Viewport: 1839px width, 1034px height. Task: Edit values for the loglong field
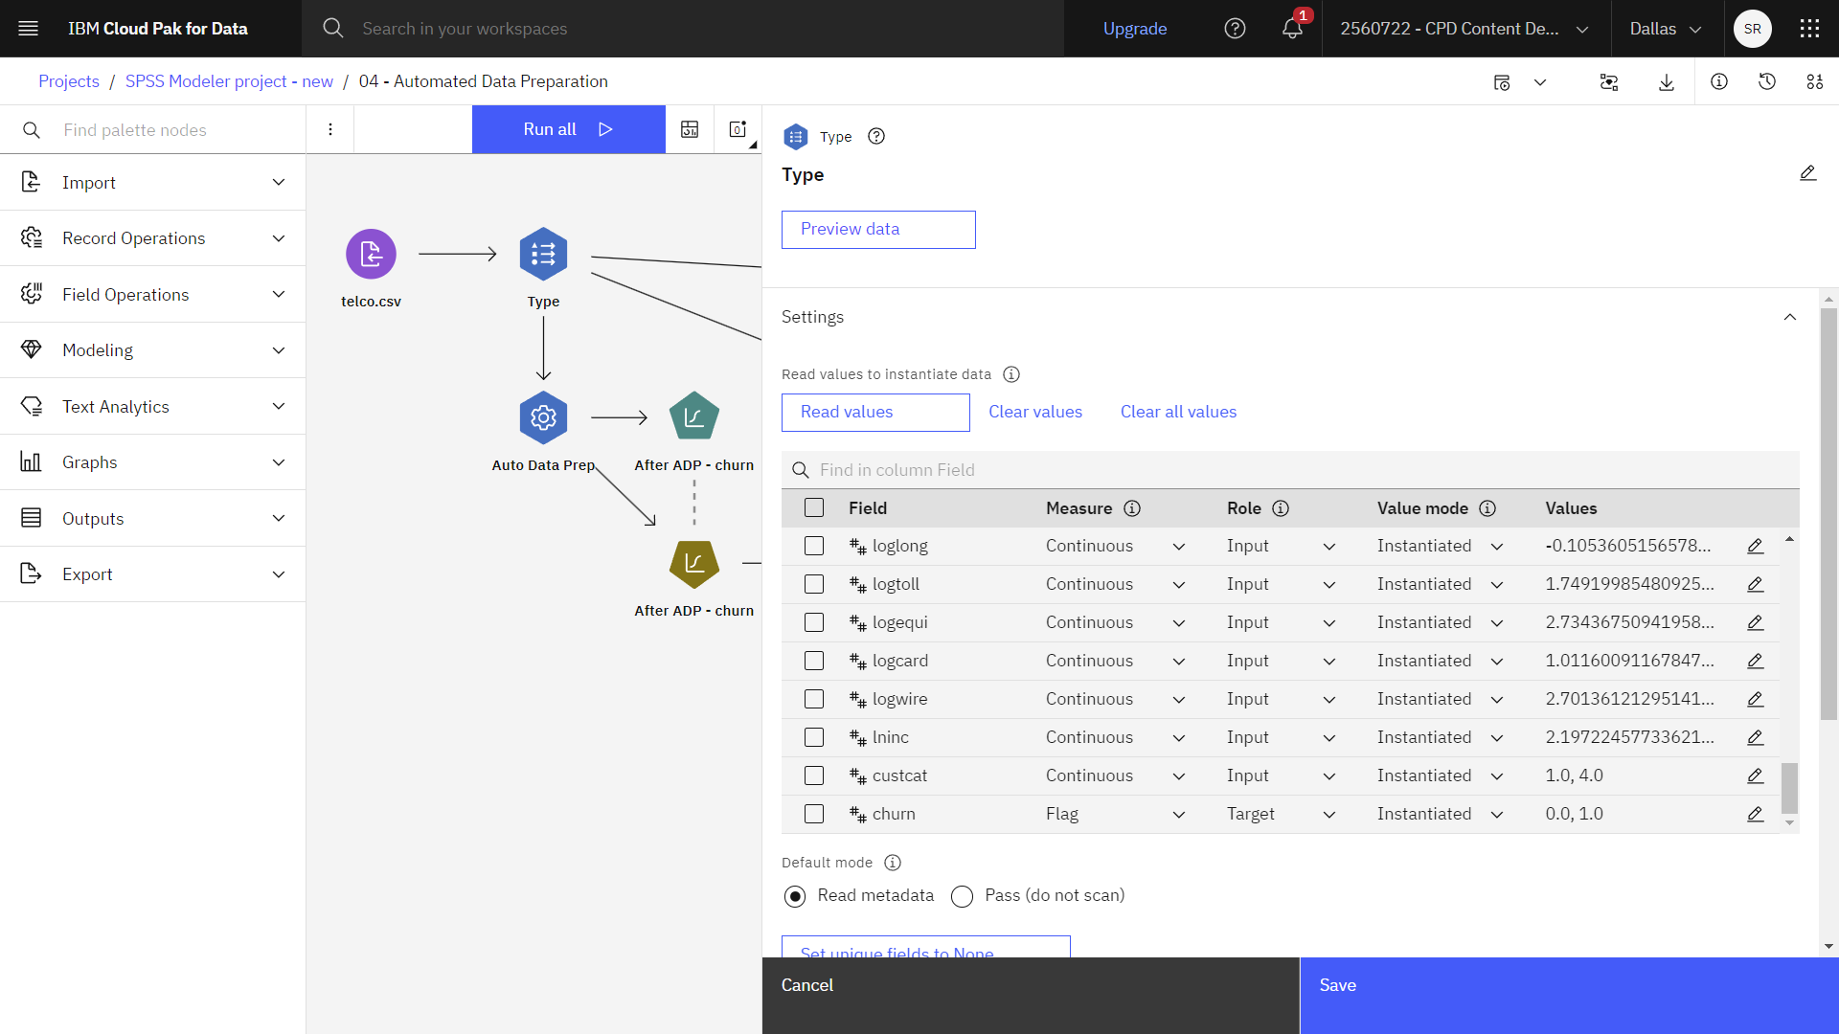[x=1755, y=546]
